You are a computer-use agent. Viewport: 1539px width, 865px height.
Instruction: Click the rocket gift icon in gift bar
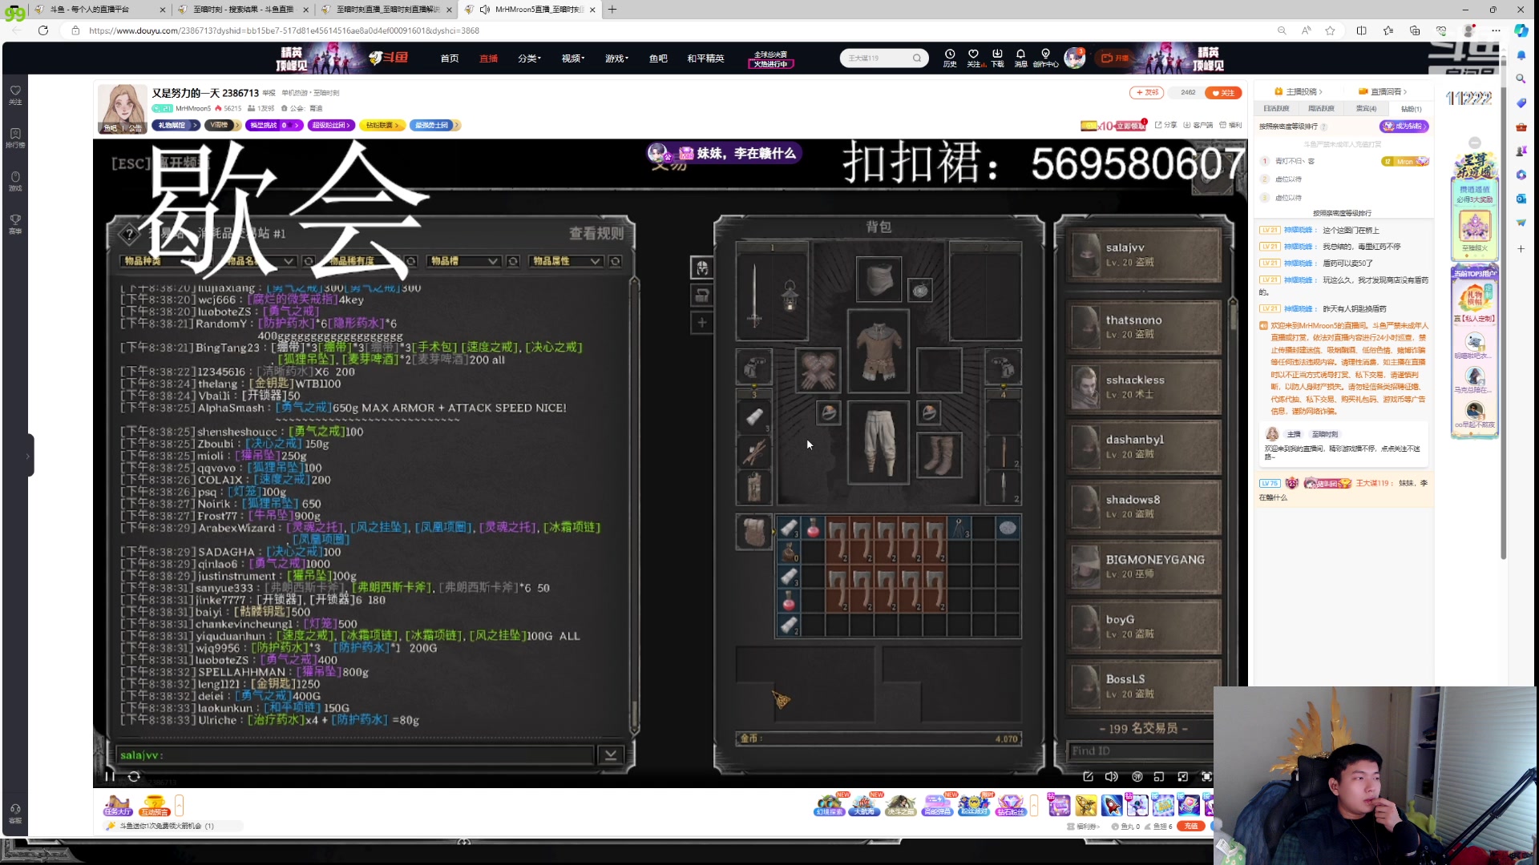(x=1111, y=805)
